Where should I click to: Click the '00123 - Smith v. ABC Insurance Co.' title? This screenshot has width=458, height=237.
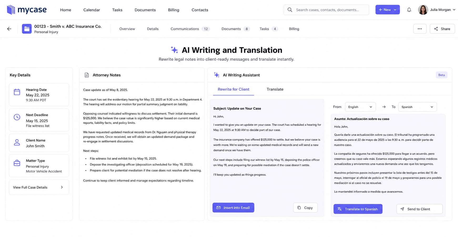coord(68,26)
